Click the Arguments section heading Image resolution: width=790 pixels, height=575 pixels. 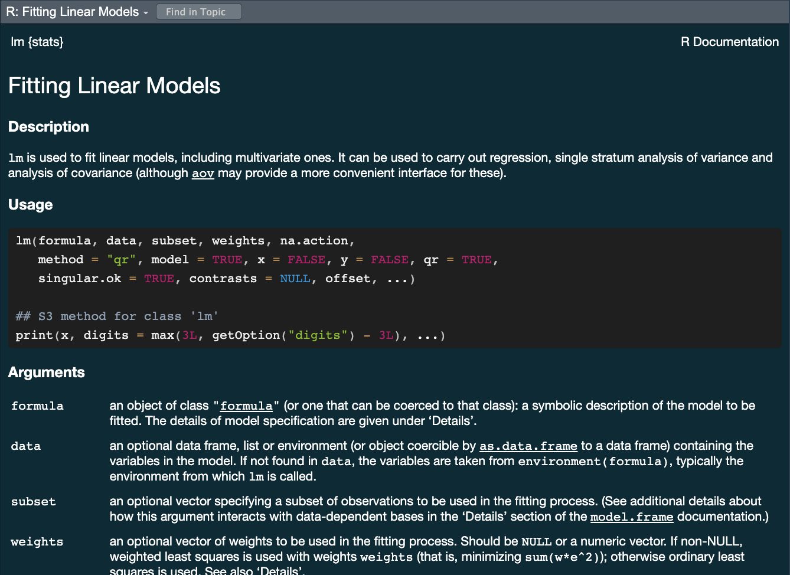pos(46,373)
